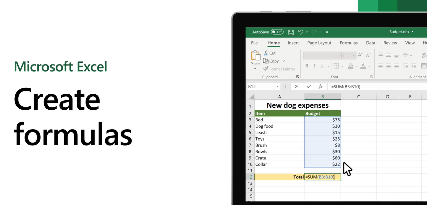Open the File menu
Viewport: 427px width, 205px height.
(254, 43)
